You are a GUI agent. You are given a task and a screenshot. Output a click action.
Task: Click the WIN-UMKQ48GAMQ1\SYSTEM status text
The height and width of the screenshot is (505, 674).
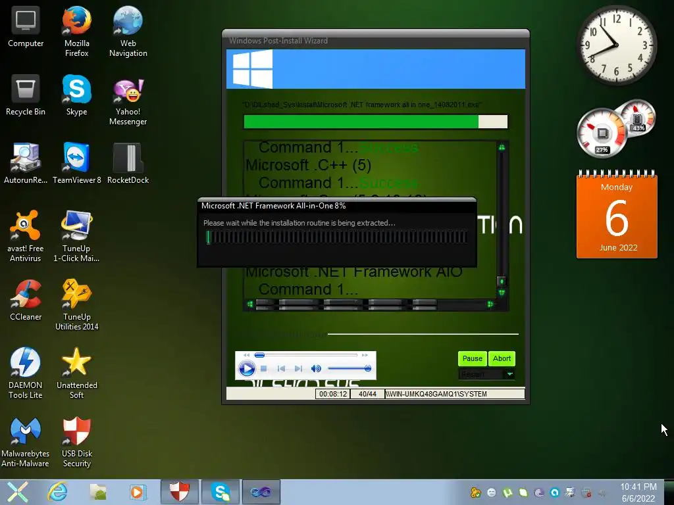[454, 394]
